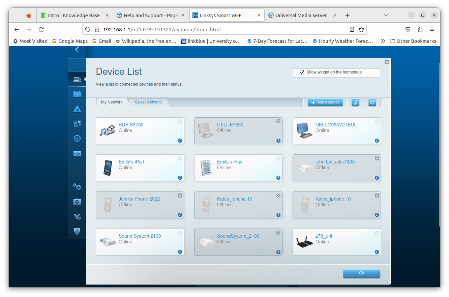Open a new browser tab
This screenshot has height=297, width=449.
point(348,15)
